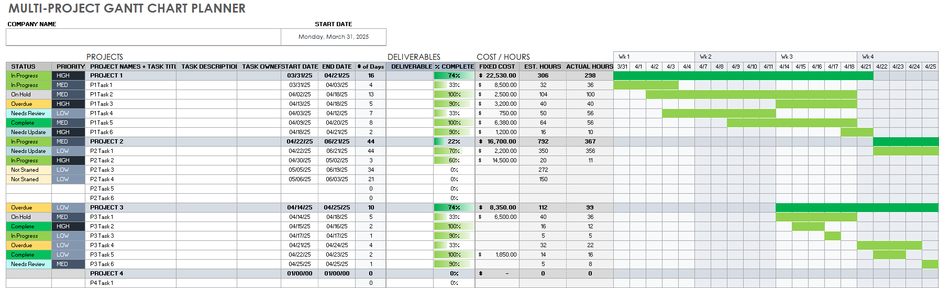939x288 pixels.
Task: Click the EST. HOURS column header
Action: [x=543, y=67]
